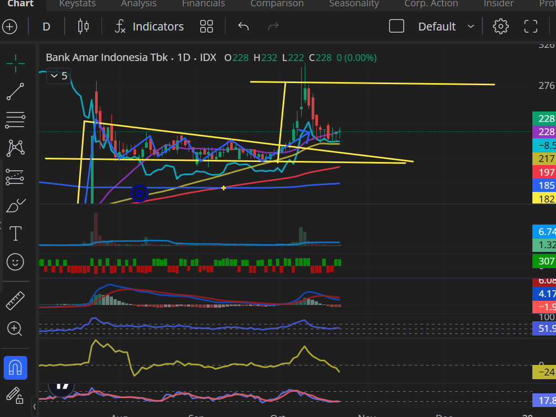Select the trend line drawing tool
The image size is (556, 417).
15,91
